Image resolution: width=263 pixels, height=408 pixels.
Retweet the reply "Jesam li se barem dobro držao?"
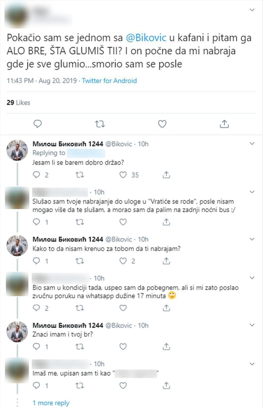point(80,175)
